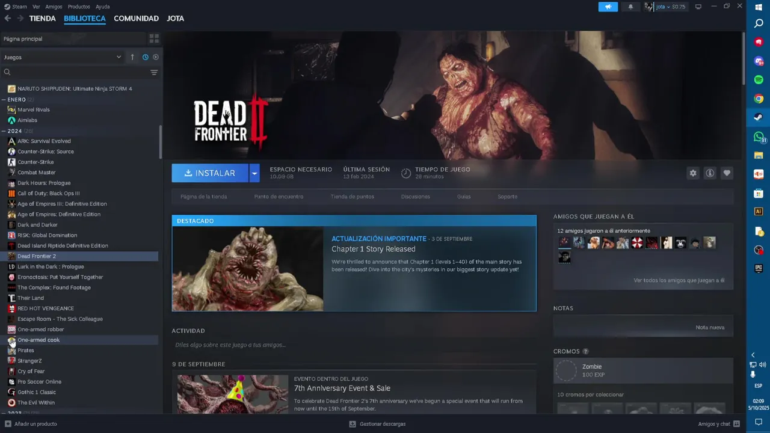Open Punto de encuentro link
Viewport: 770px width, 433px height.
click(x=279, y=197)
